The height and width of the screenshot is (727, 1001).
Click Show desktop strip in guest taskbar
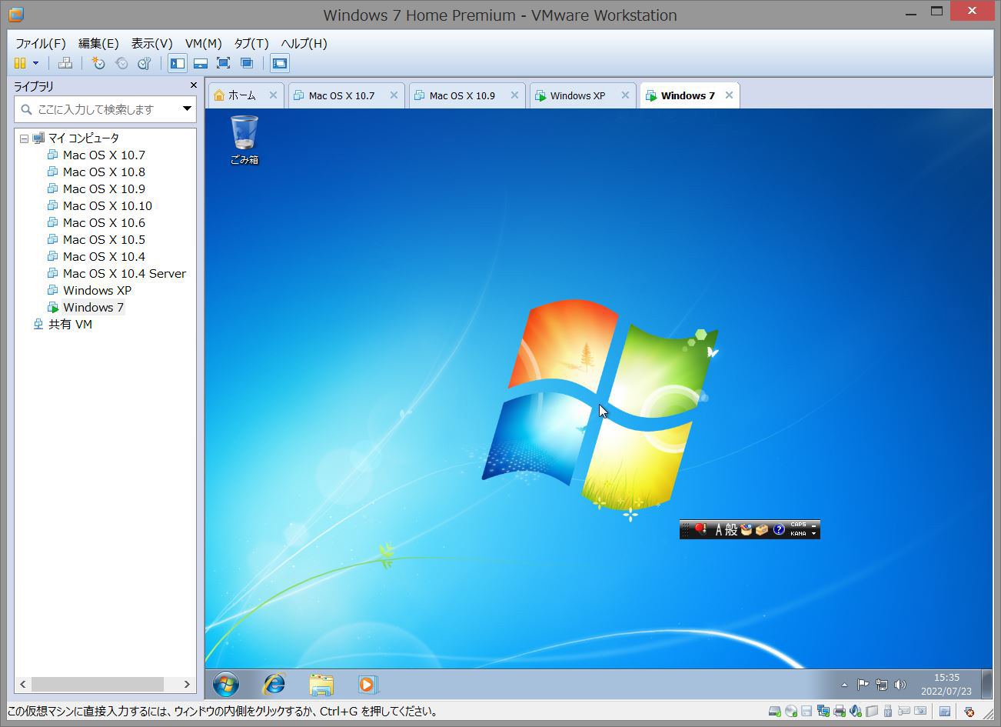click(x=986, y=684)
